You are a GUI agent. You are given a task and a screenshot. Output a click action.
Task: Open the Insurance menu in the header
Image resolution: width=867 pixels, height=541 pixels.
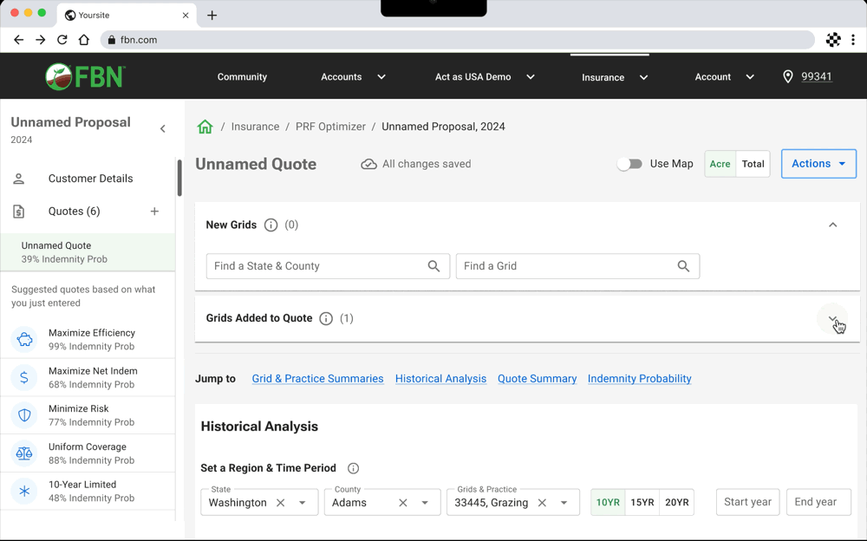[x=614, y=77]
